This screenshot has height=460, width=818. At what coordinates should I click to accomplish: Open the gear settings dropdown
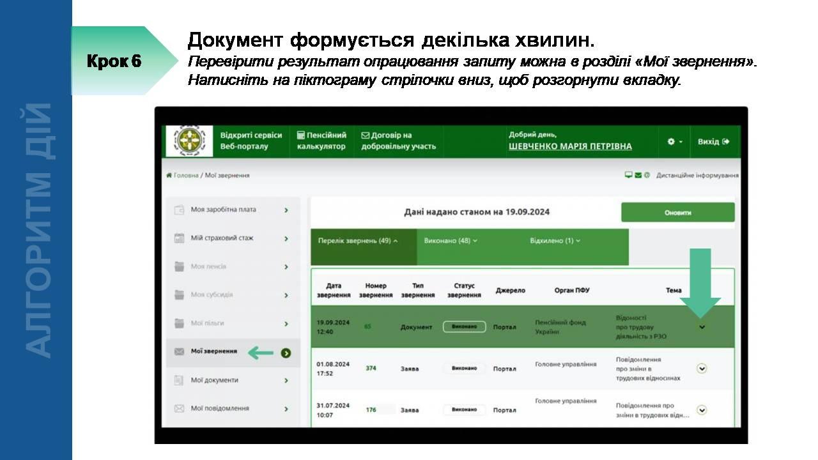click(675, 141)
